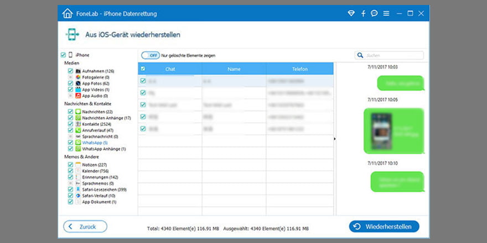The height and width of the screenshot is (243, 487).
Task: Select the WhatsApp category icon
Action: pyautogui.click(x=78, y=142)
